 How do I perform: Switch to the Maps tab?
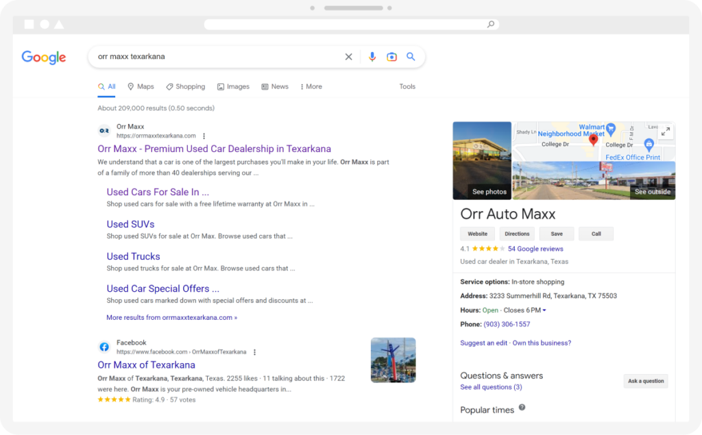click(141, 87)
